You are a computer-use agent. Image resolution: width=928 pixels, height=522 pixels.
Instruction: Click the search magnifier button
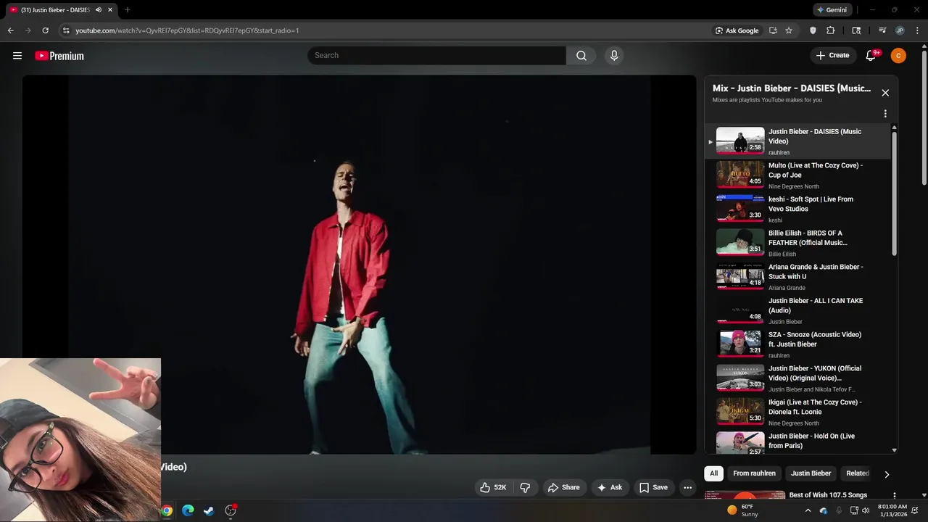click(x=581, y=56)
